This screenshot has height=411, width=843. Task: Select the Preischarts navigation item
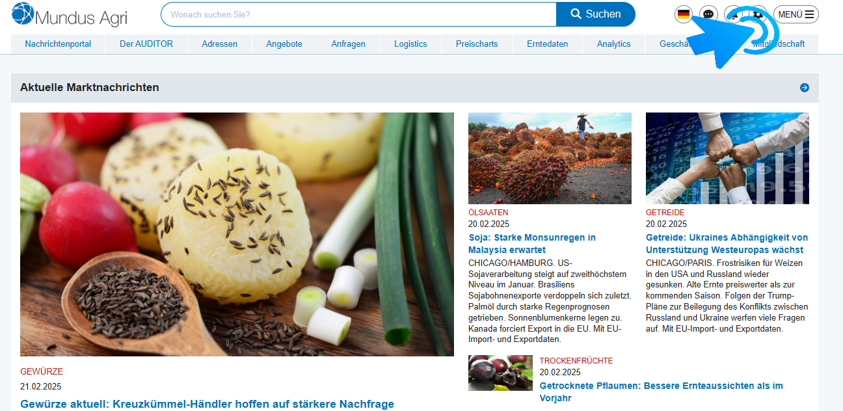[x=477, y=44]
